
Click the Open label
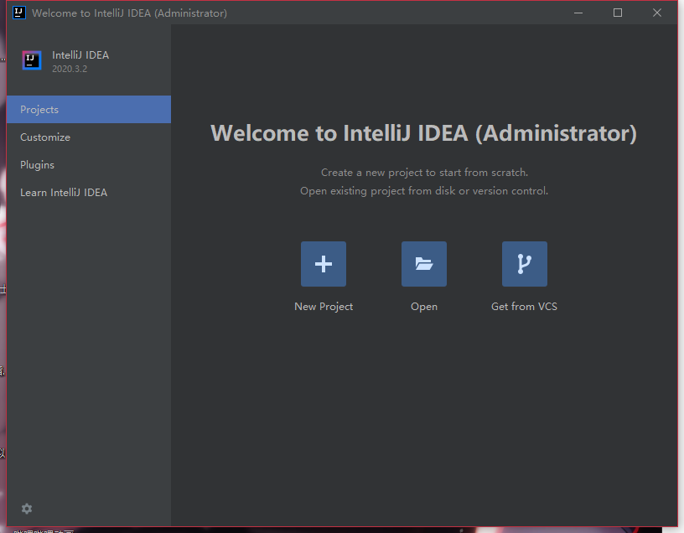[424, 307]
